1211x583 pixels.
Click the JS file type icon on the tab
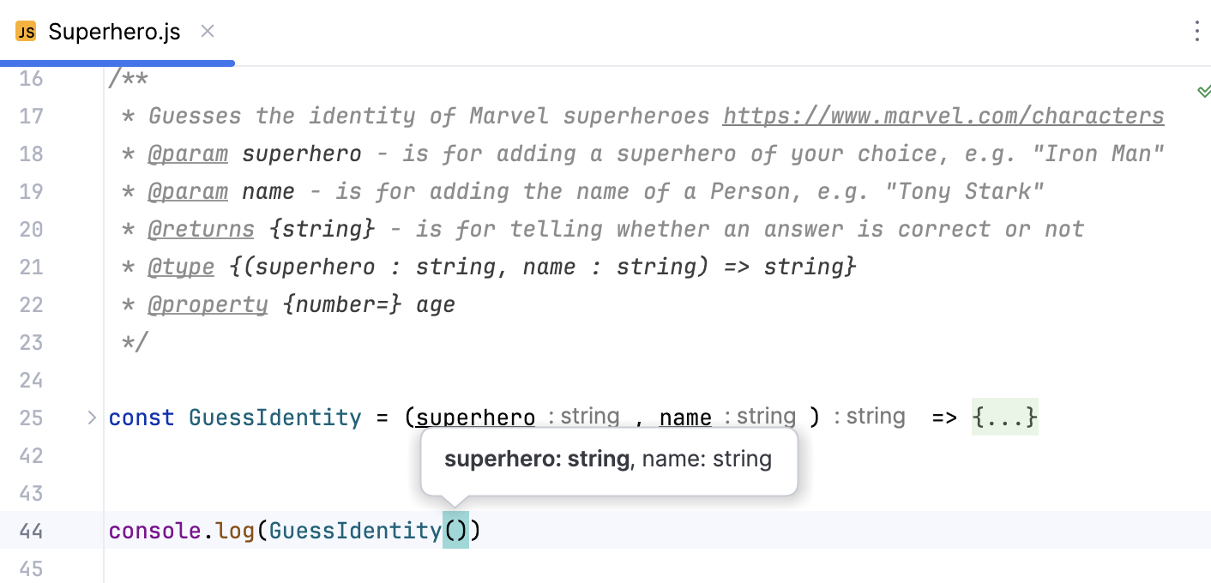[x=25, y=31]
